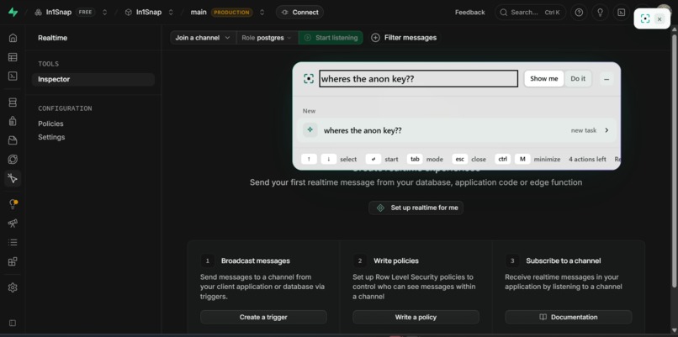Select the In1Snap project name
The width and height of the screenshot is (678, 337).
click(x=149, y=12)
